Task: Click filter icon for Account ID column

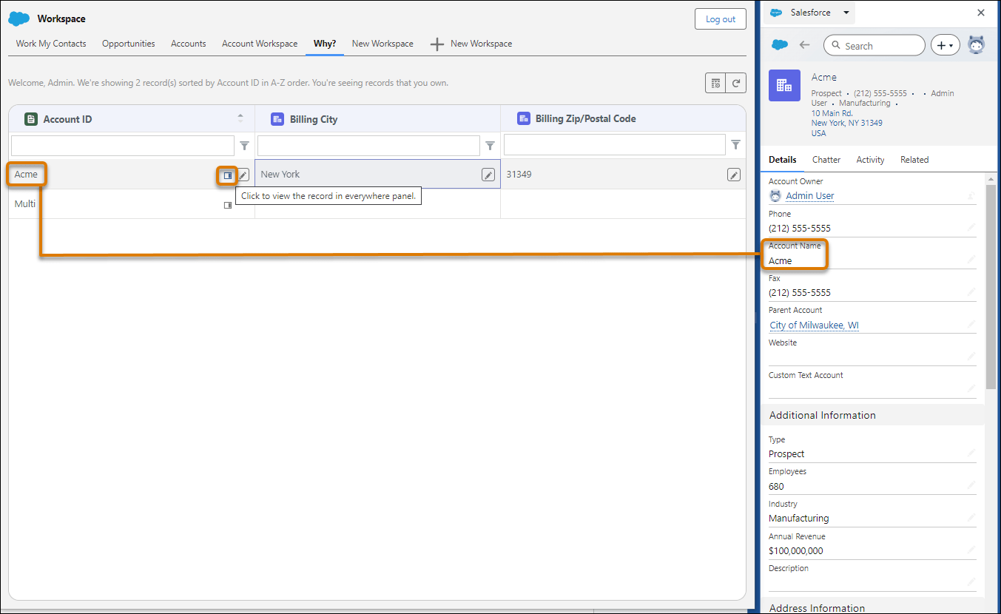Action: coord(244,146)
